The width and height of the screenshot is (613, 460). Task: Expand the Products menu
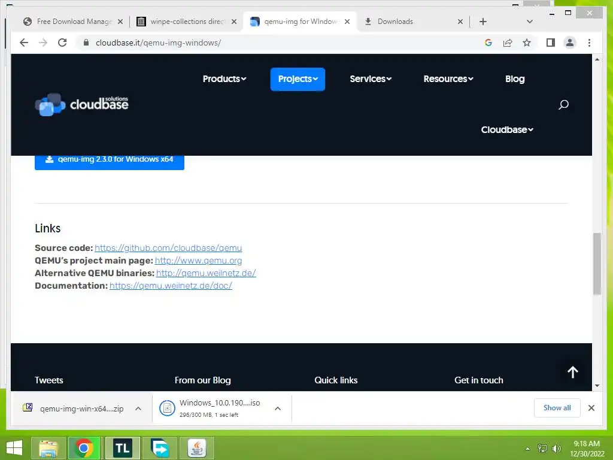(x=224, y=79)
